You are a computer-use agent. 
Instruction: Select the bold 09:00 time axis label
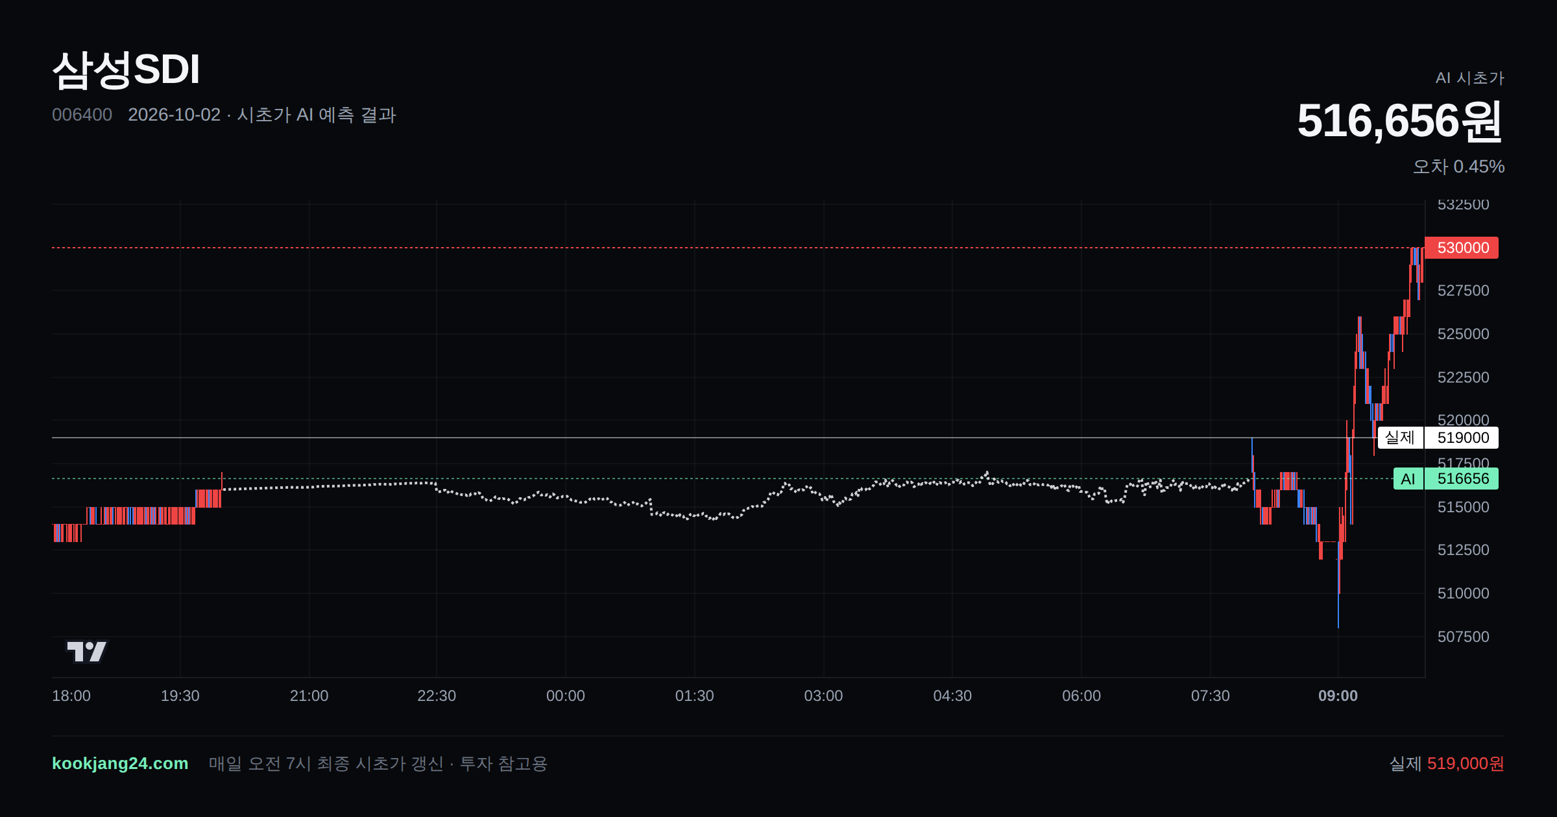1338,696
